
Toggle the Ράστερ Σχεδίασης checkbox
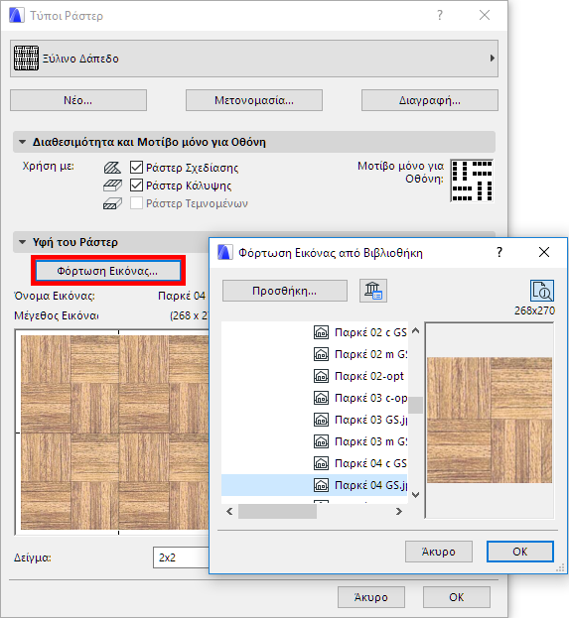(x=136, y=167)
